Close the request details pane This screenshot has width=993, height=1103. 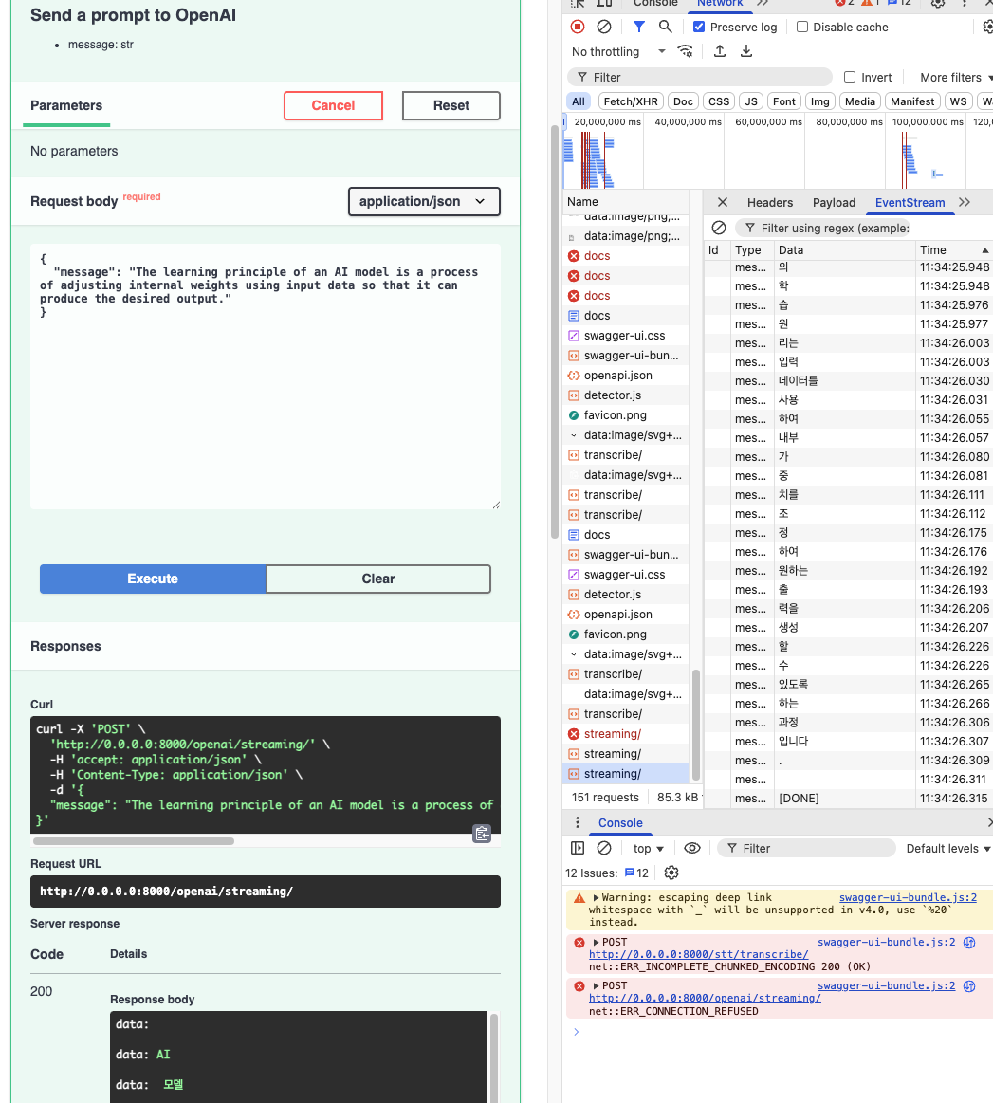pyautogui.click(x=723, y=202)
